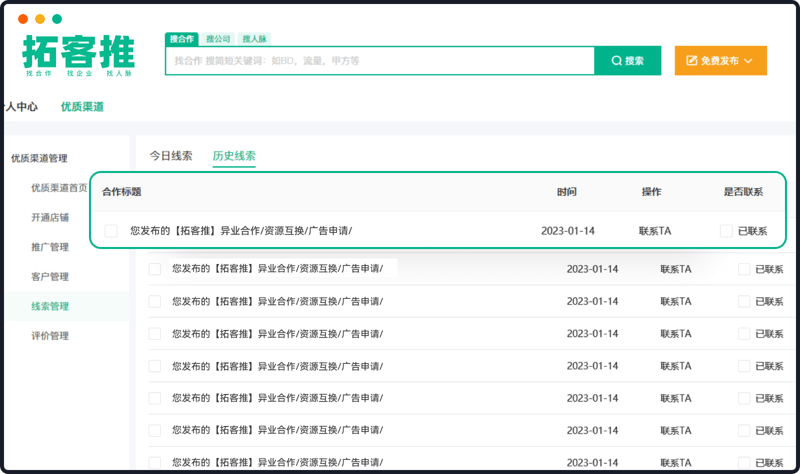
Task: Open 开通店铺 in sidebar
Action: click(50, 217)
